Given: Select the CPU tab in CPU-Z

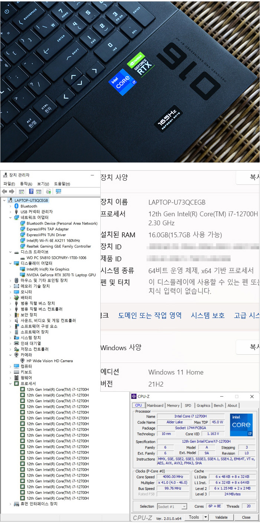Looking at the screenshot, I should pos(139,405).
